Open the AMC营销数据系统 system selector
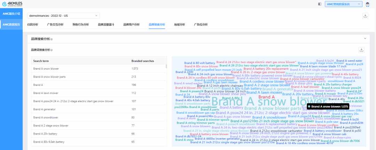 click(x=343, y=4)
